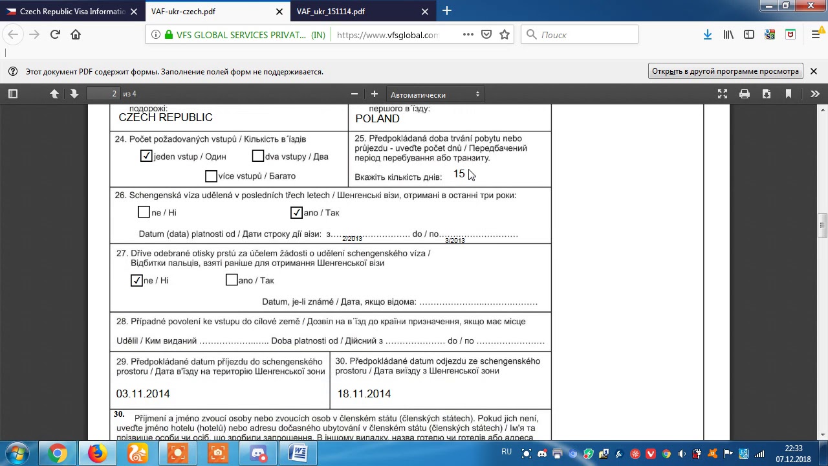Image resolution: width=828 pixels, height=466 pixels.
Task: Click 'Открыть в другой программе просмотра' button
Action: click(725, 71)
